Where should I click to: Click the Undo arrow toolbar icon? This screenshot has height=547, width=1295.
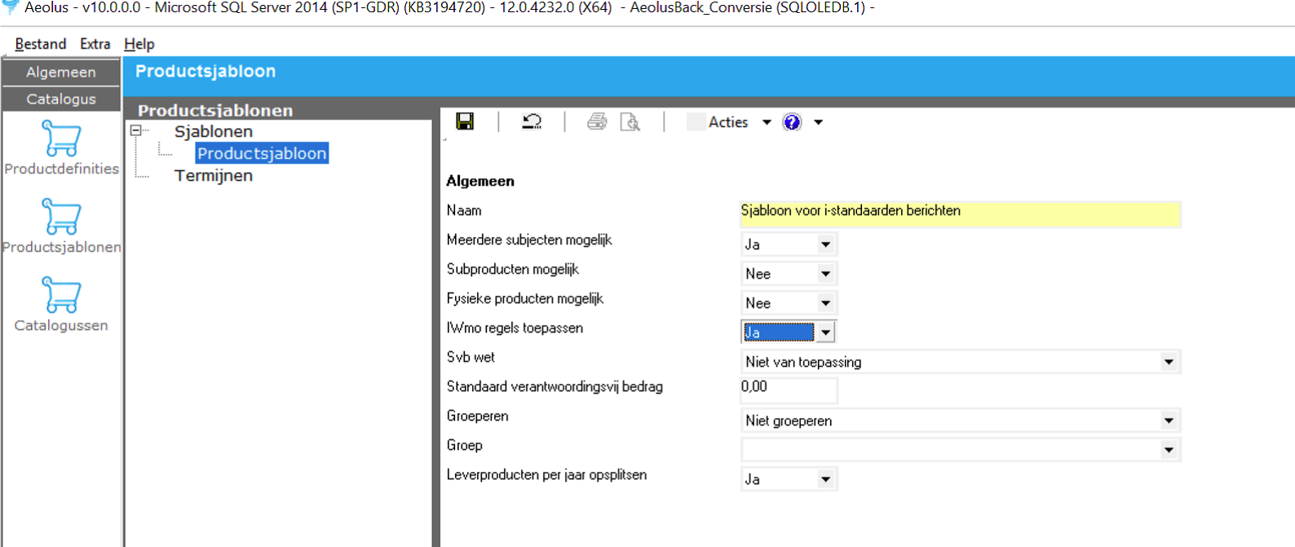click(x=532, y=121)
